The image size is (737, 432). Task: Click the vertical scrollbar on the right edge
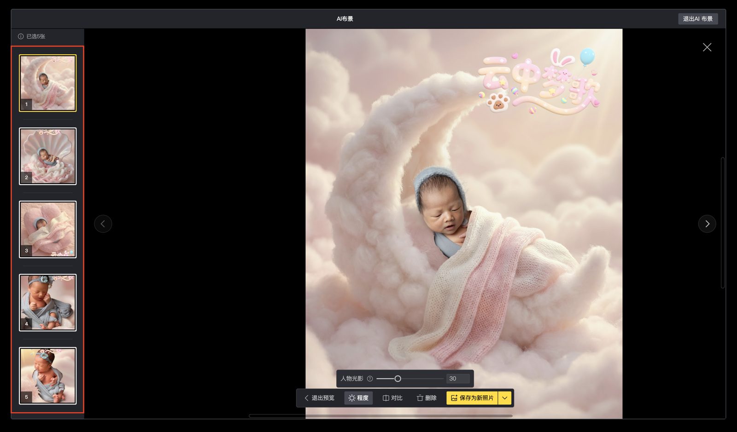pyautogui.click(x=722, y=223)
